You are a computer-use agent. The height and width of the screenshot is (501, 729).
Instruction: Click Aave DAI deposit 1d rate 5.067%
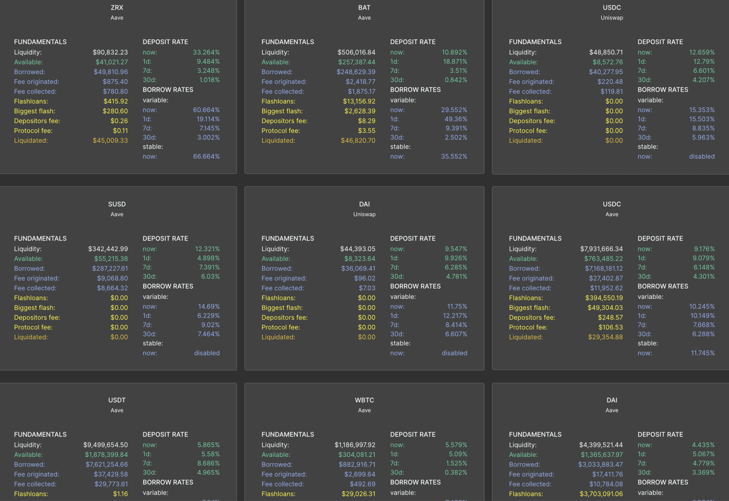(704, 454)
